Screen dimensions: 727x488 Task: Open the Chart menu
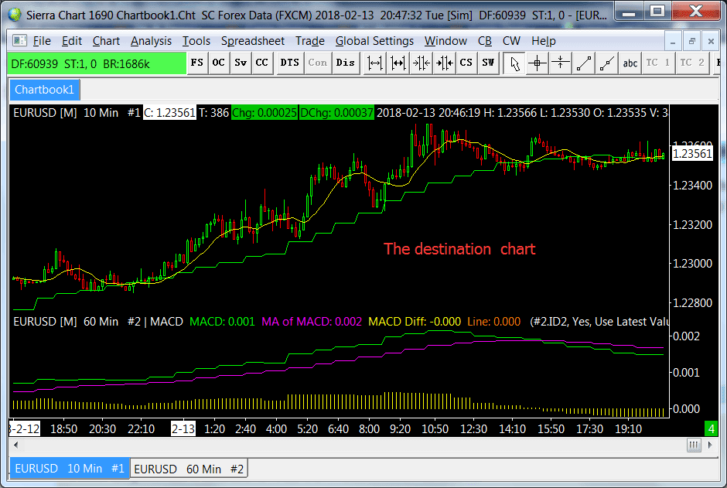pyautogui.click(x=106, y=41)
